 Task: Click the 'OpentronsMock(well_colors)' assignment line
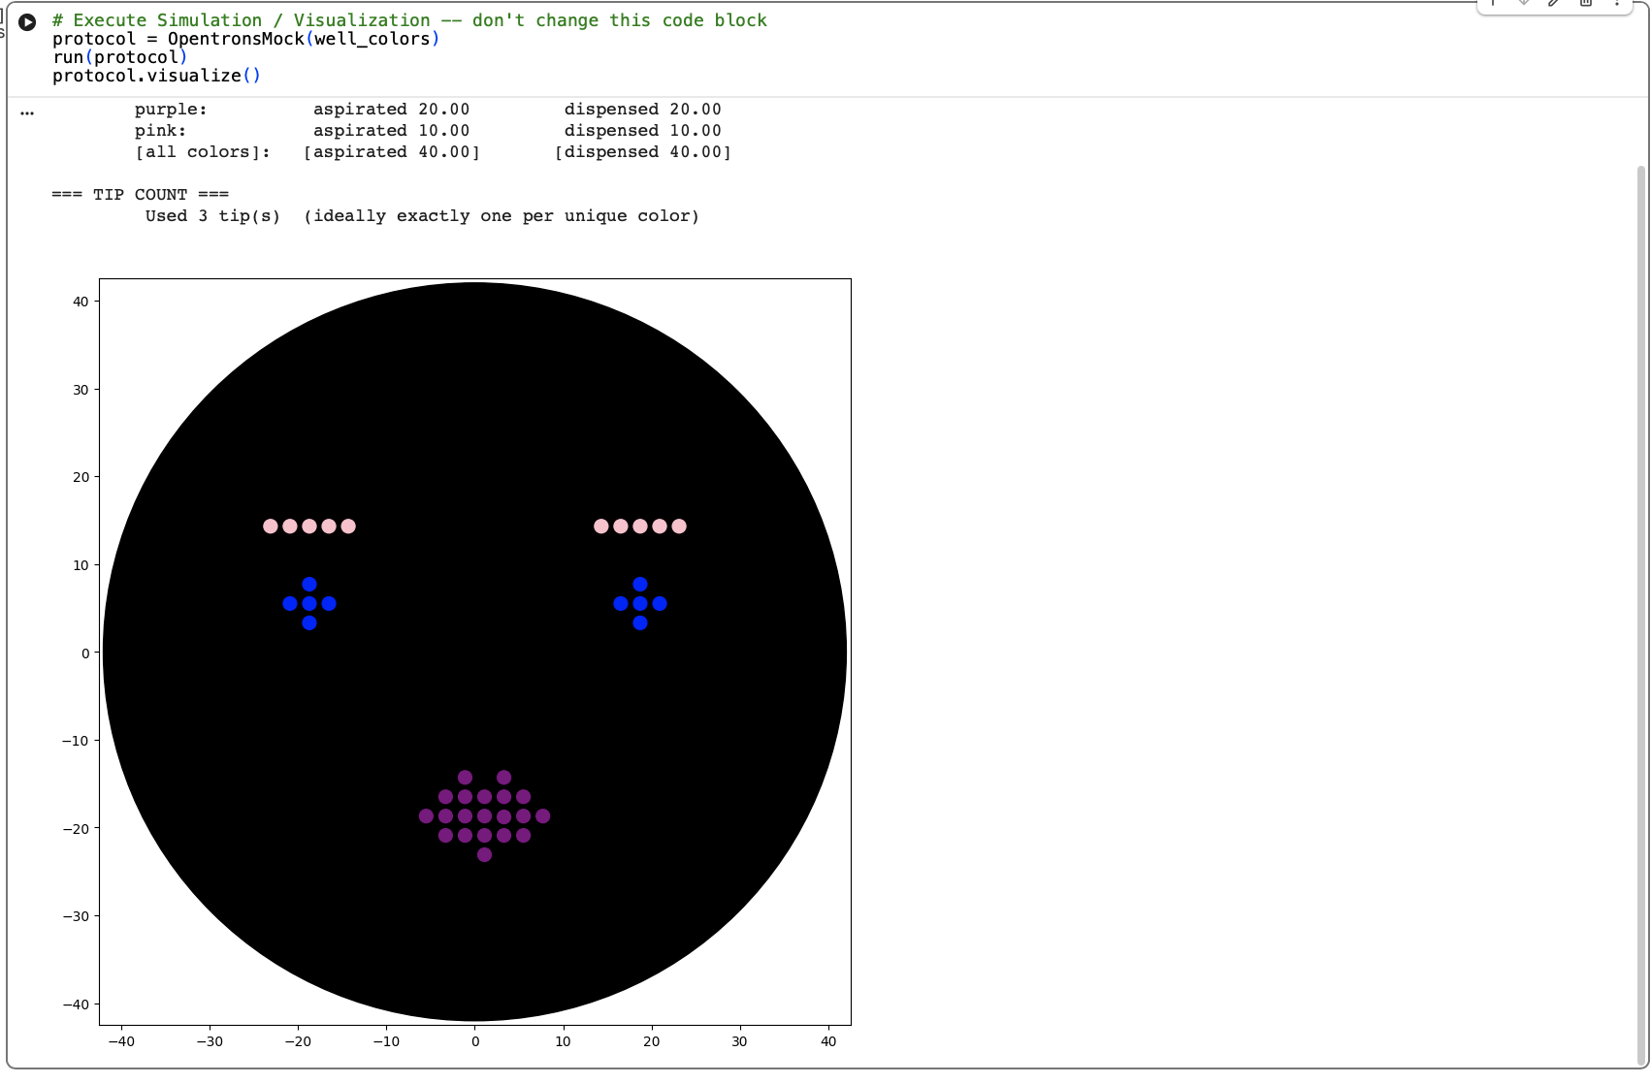[x=245, y=39]
